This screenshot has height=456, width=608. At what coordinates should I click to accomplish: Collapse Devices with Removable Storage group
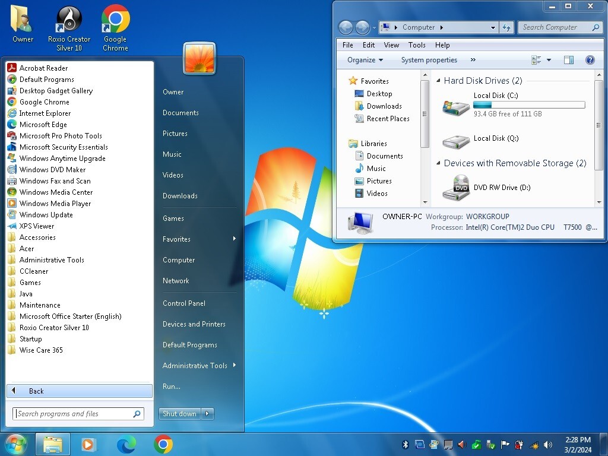438,163
